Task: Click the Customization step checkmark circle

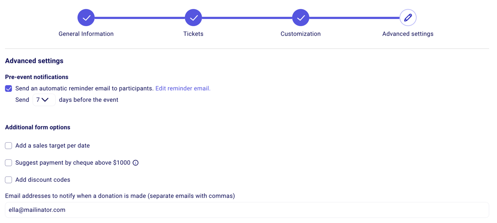Action: 301,17
